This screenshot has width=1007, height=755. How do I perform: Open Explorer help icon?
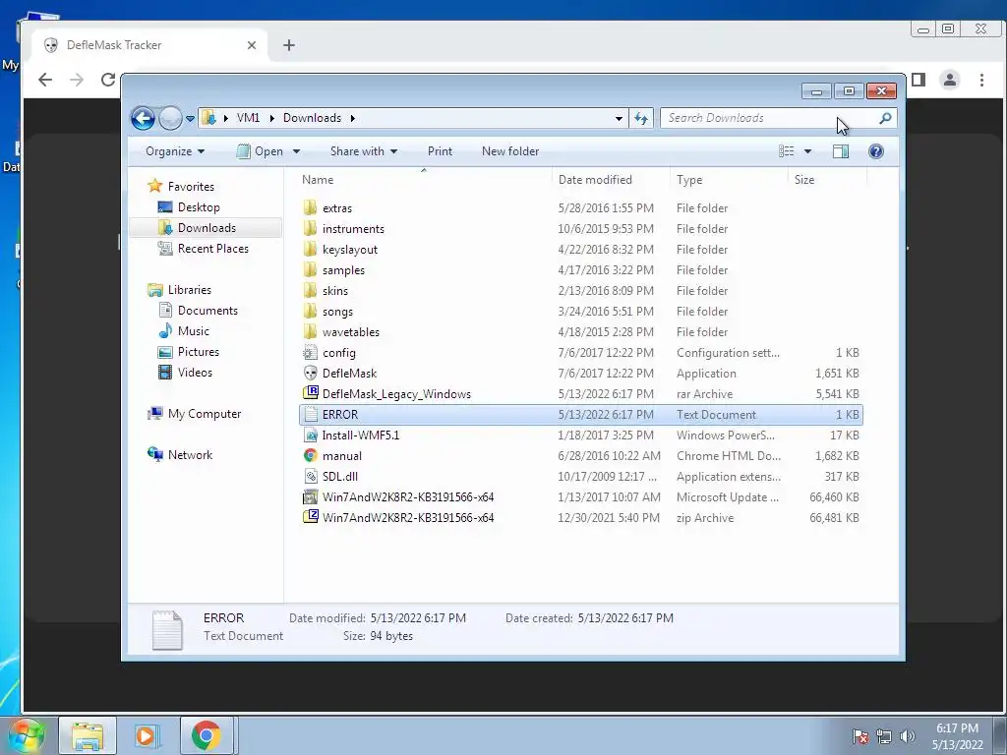coord(876,151)
